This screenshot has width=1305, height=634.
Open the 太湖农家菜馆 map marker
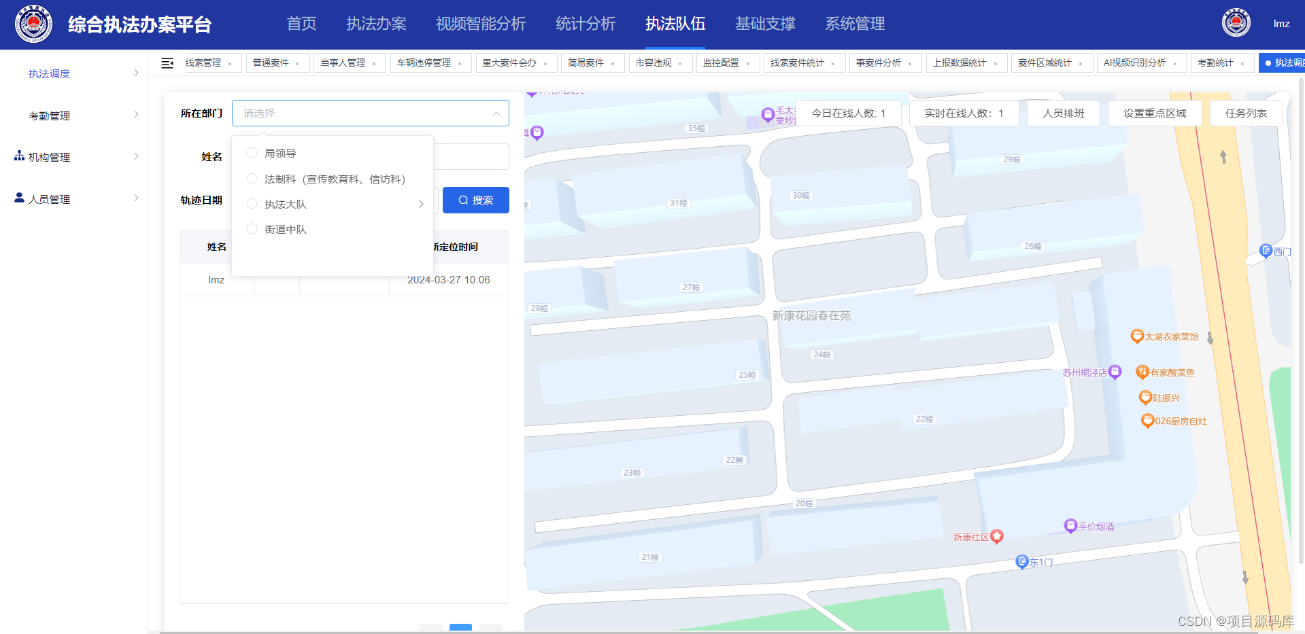point(1137,336)
